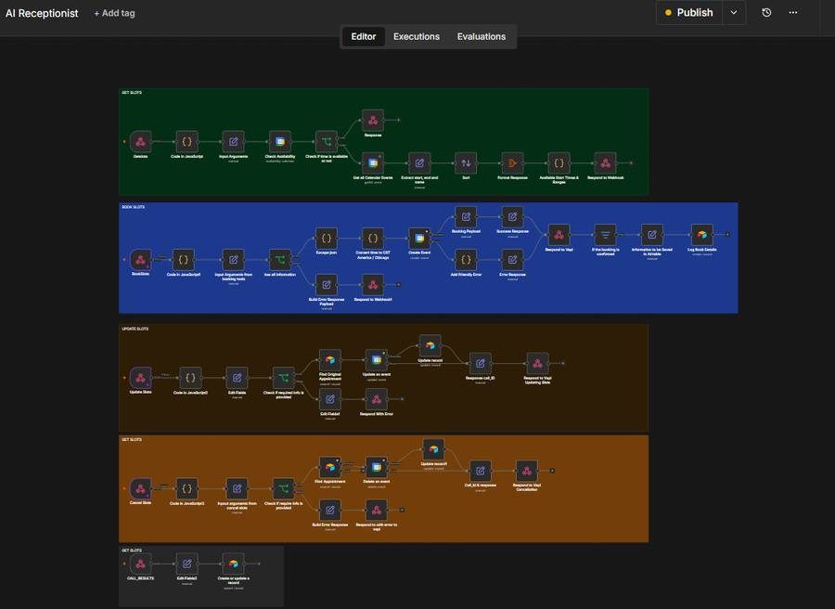
Task: Click the Publish button
Action: tap(689, 13)
